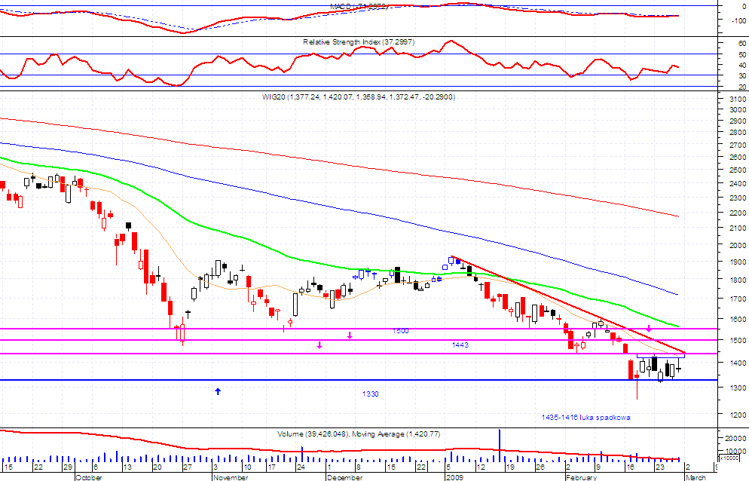Click the 2200 price axis label
The height and width of the screenshot is (481, 749).
[738, 213]
